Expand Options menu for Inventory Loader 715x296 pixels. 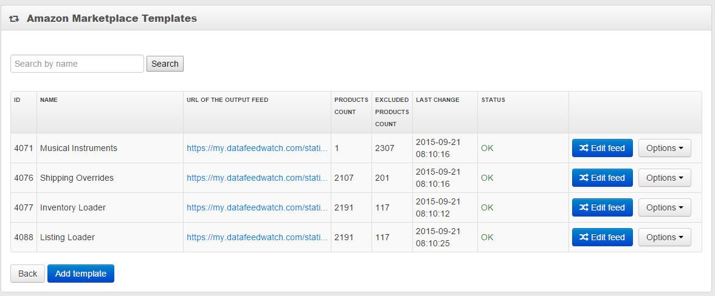[665, 207]
